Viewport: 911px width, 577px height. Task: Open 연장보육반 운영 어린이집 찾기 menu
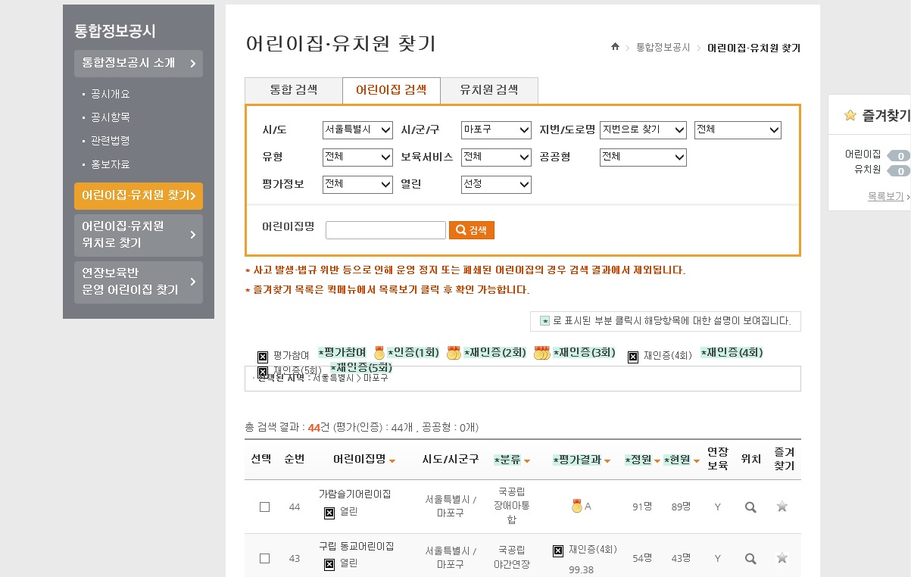coord(139,282)
